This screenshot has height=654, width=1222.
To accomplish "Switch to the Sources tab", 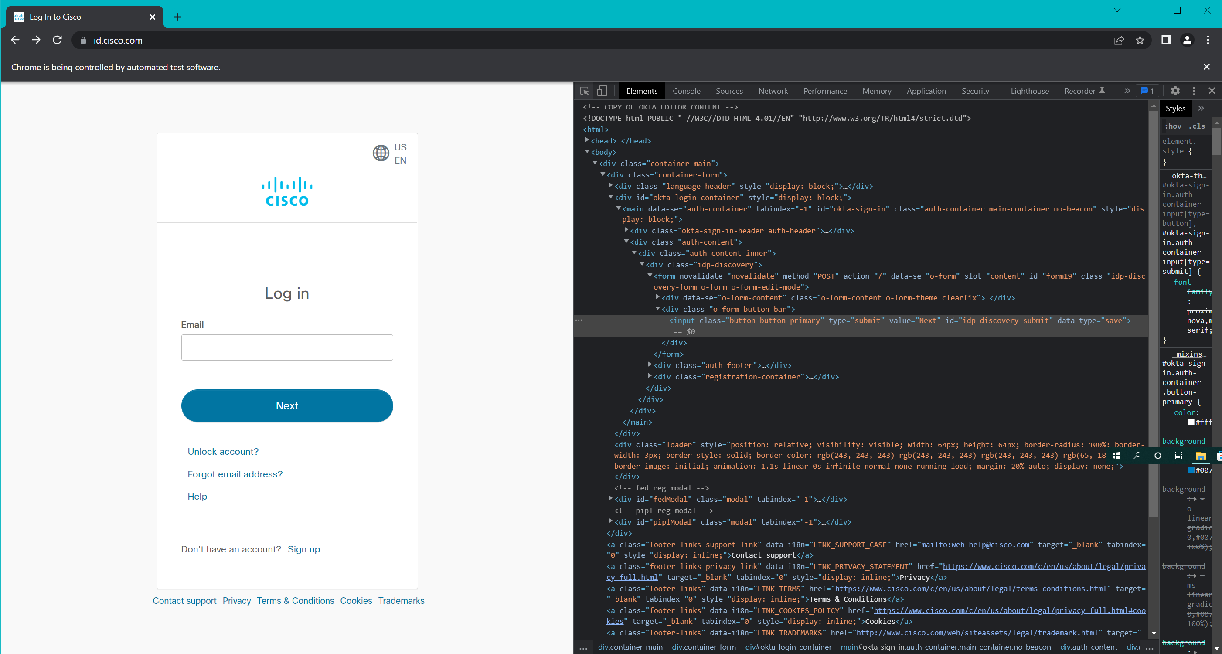I will (729, 91).
